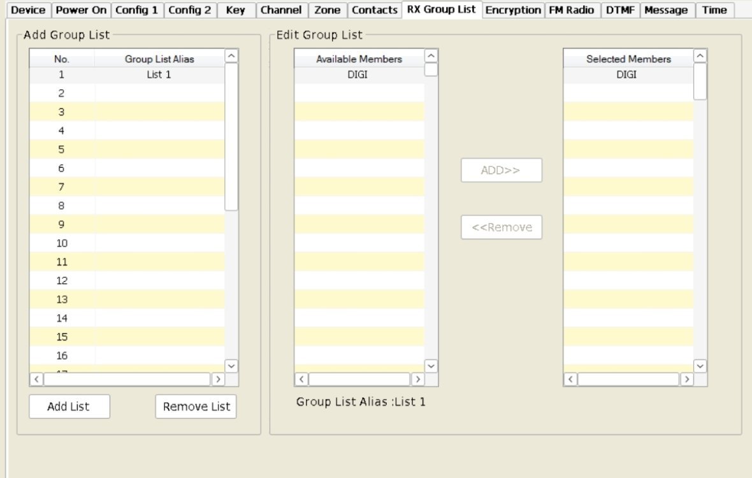Select List 1 in Group List Alias column
The height and width of the screenshot is (478, 752).
coord(159,75)
